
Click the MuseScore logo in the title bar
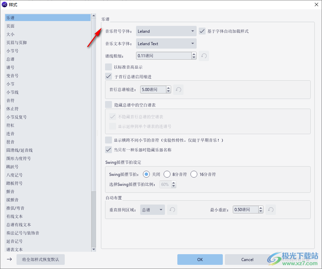4,4
